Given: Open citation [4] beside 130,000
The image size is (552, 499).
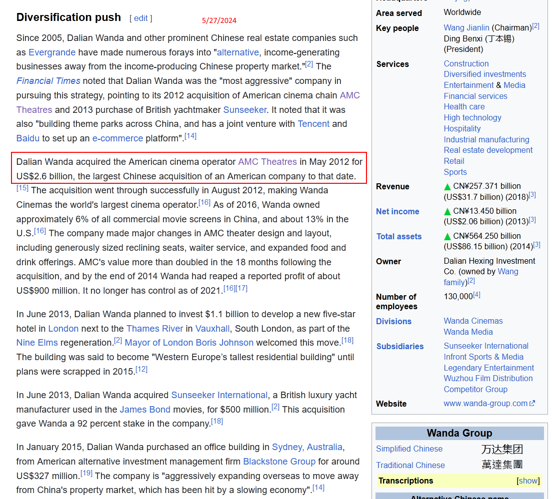Looking at the screenshot, I should tap(476, 295).
